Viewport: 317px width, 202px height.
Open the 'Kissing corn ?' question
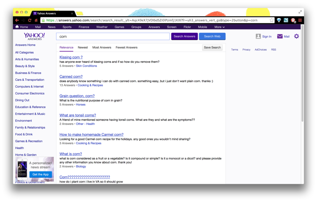[71, 57]
